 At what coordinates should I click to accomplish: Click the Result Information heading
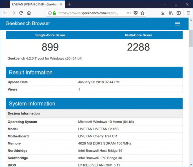pyautogui.click(x=31, y=72)
